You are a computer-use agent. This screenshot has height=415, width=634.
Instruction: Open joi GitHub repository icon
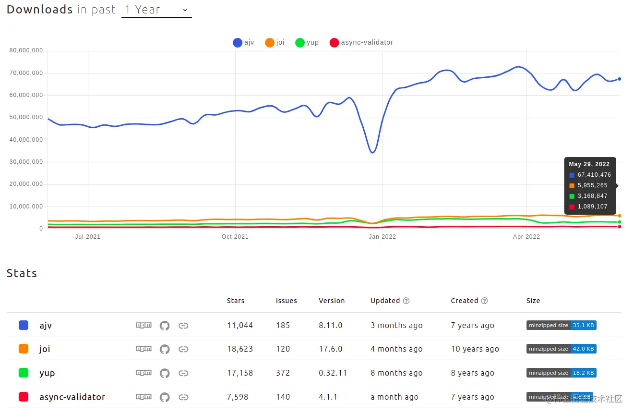(x=165, y=349)
